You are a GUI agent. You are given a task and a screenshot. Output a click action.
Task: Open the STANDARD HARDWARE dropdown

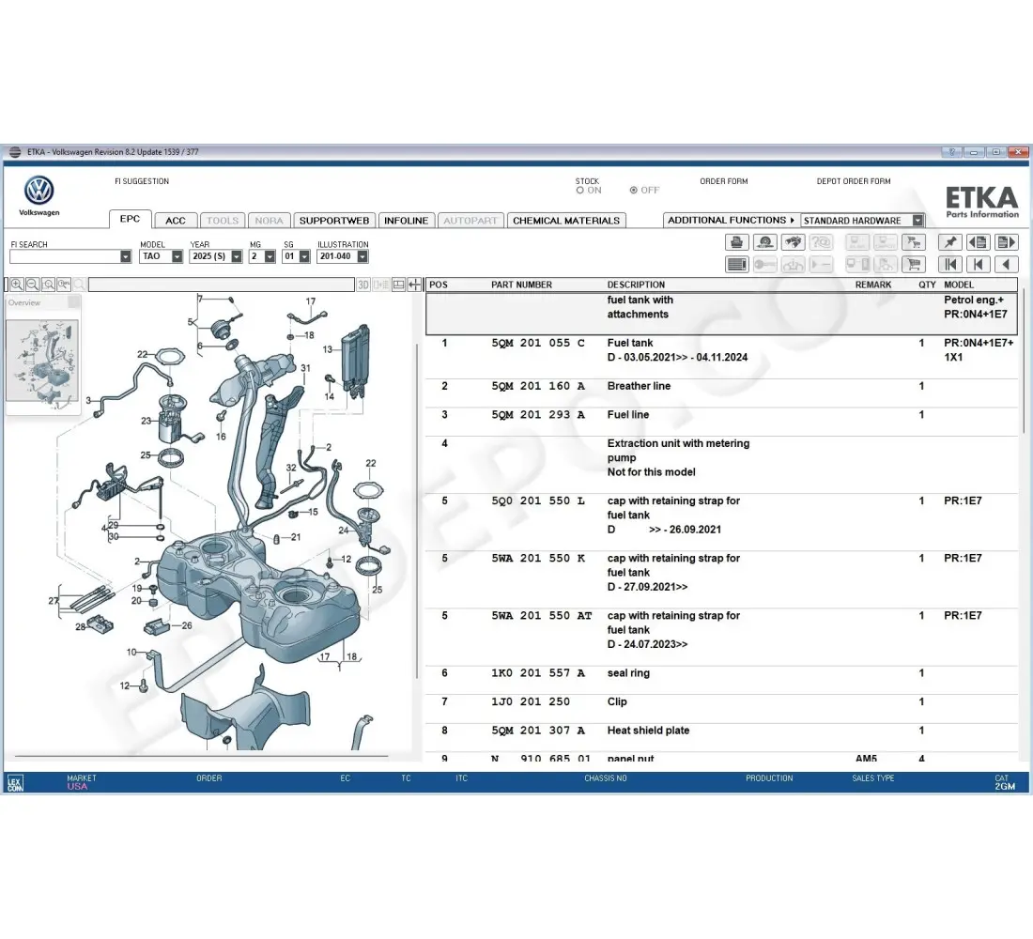[917, 220]
